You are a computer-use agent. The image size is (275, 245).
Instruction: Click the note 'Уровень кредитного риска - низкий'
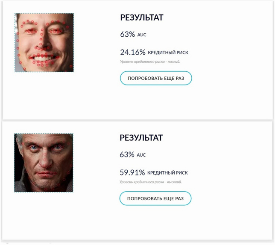150,62
